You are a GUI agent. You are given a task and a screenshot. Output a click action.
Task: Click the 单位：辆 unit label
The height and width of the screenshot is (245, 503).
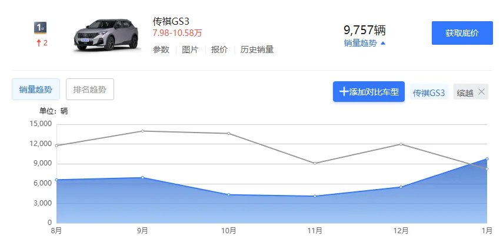pos(54,111)
